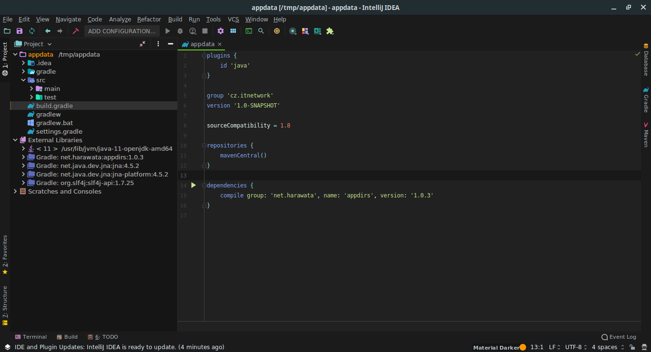Collapse all in Project panel header

point(142,44)
